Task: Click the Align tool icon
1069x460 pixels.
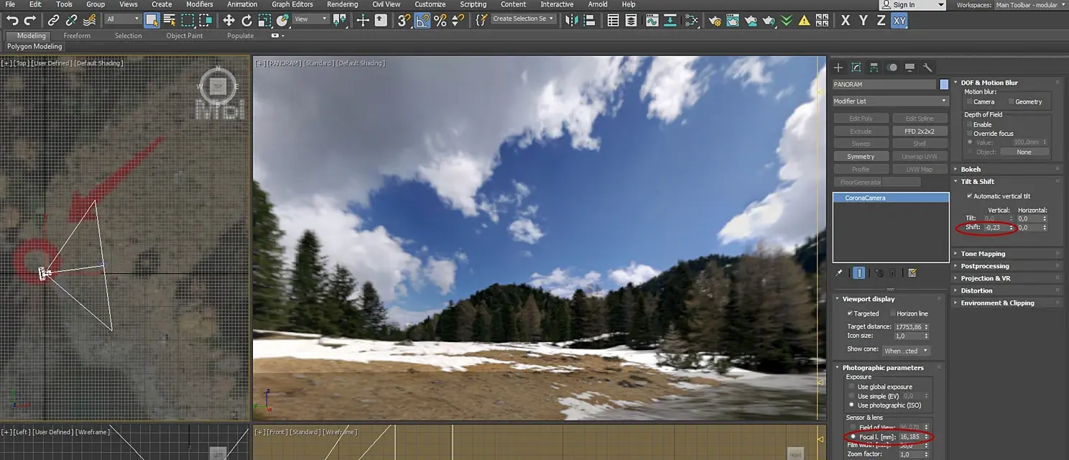Action: [x=591, y=20]
